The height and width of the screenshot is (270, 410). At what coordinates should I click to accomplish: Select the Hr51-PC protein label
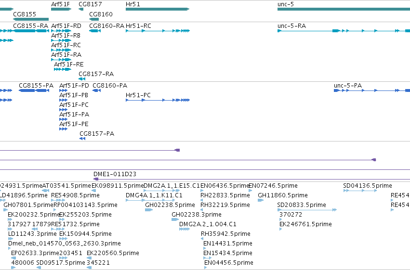(138, 95)
